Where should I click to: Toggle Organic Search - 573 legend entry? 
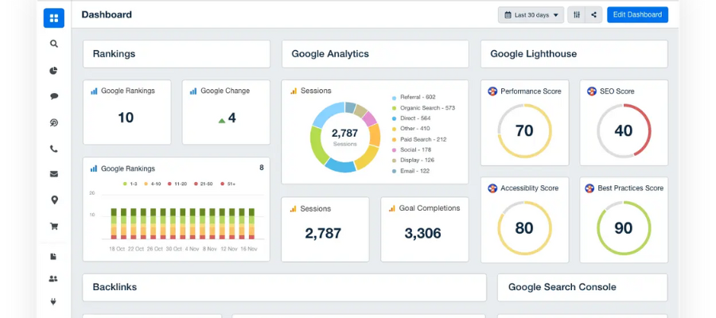[423, 108]
